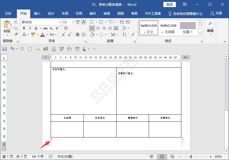The height and width of the screenshot is (160, 229).
Task: Select the Format Painter tool
Action: [16, 34]
